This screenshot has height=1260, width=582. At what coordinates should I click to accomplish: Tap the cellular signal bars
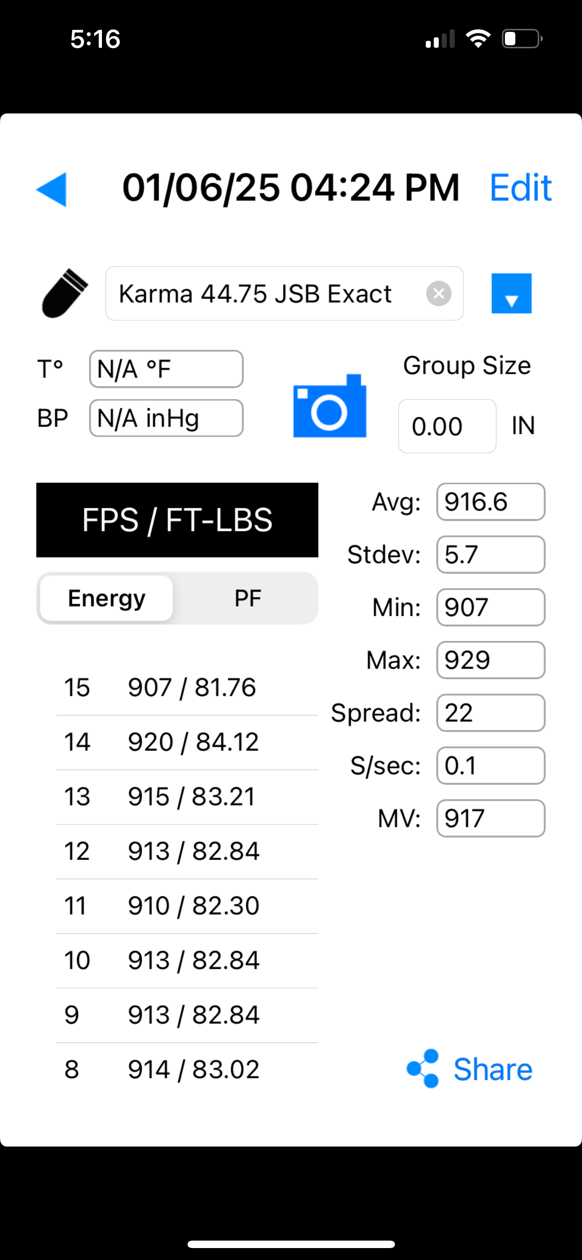click(440, 39)
